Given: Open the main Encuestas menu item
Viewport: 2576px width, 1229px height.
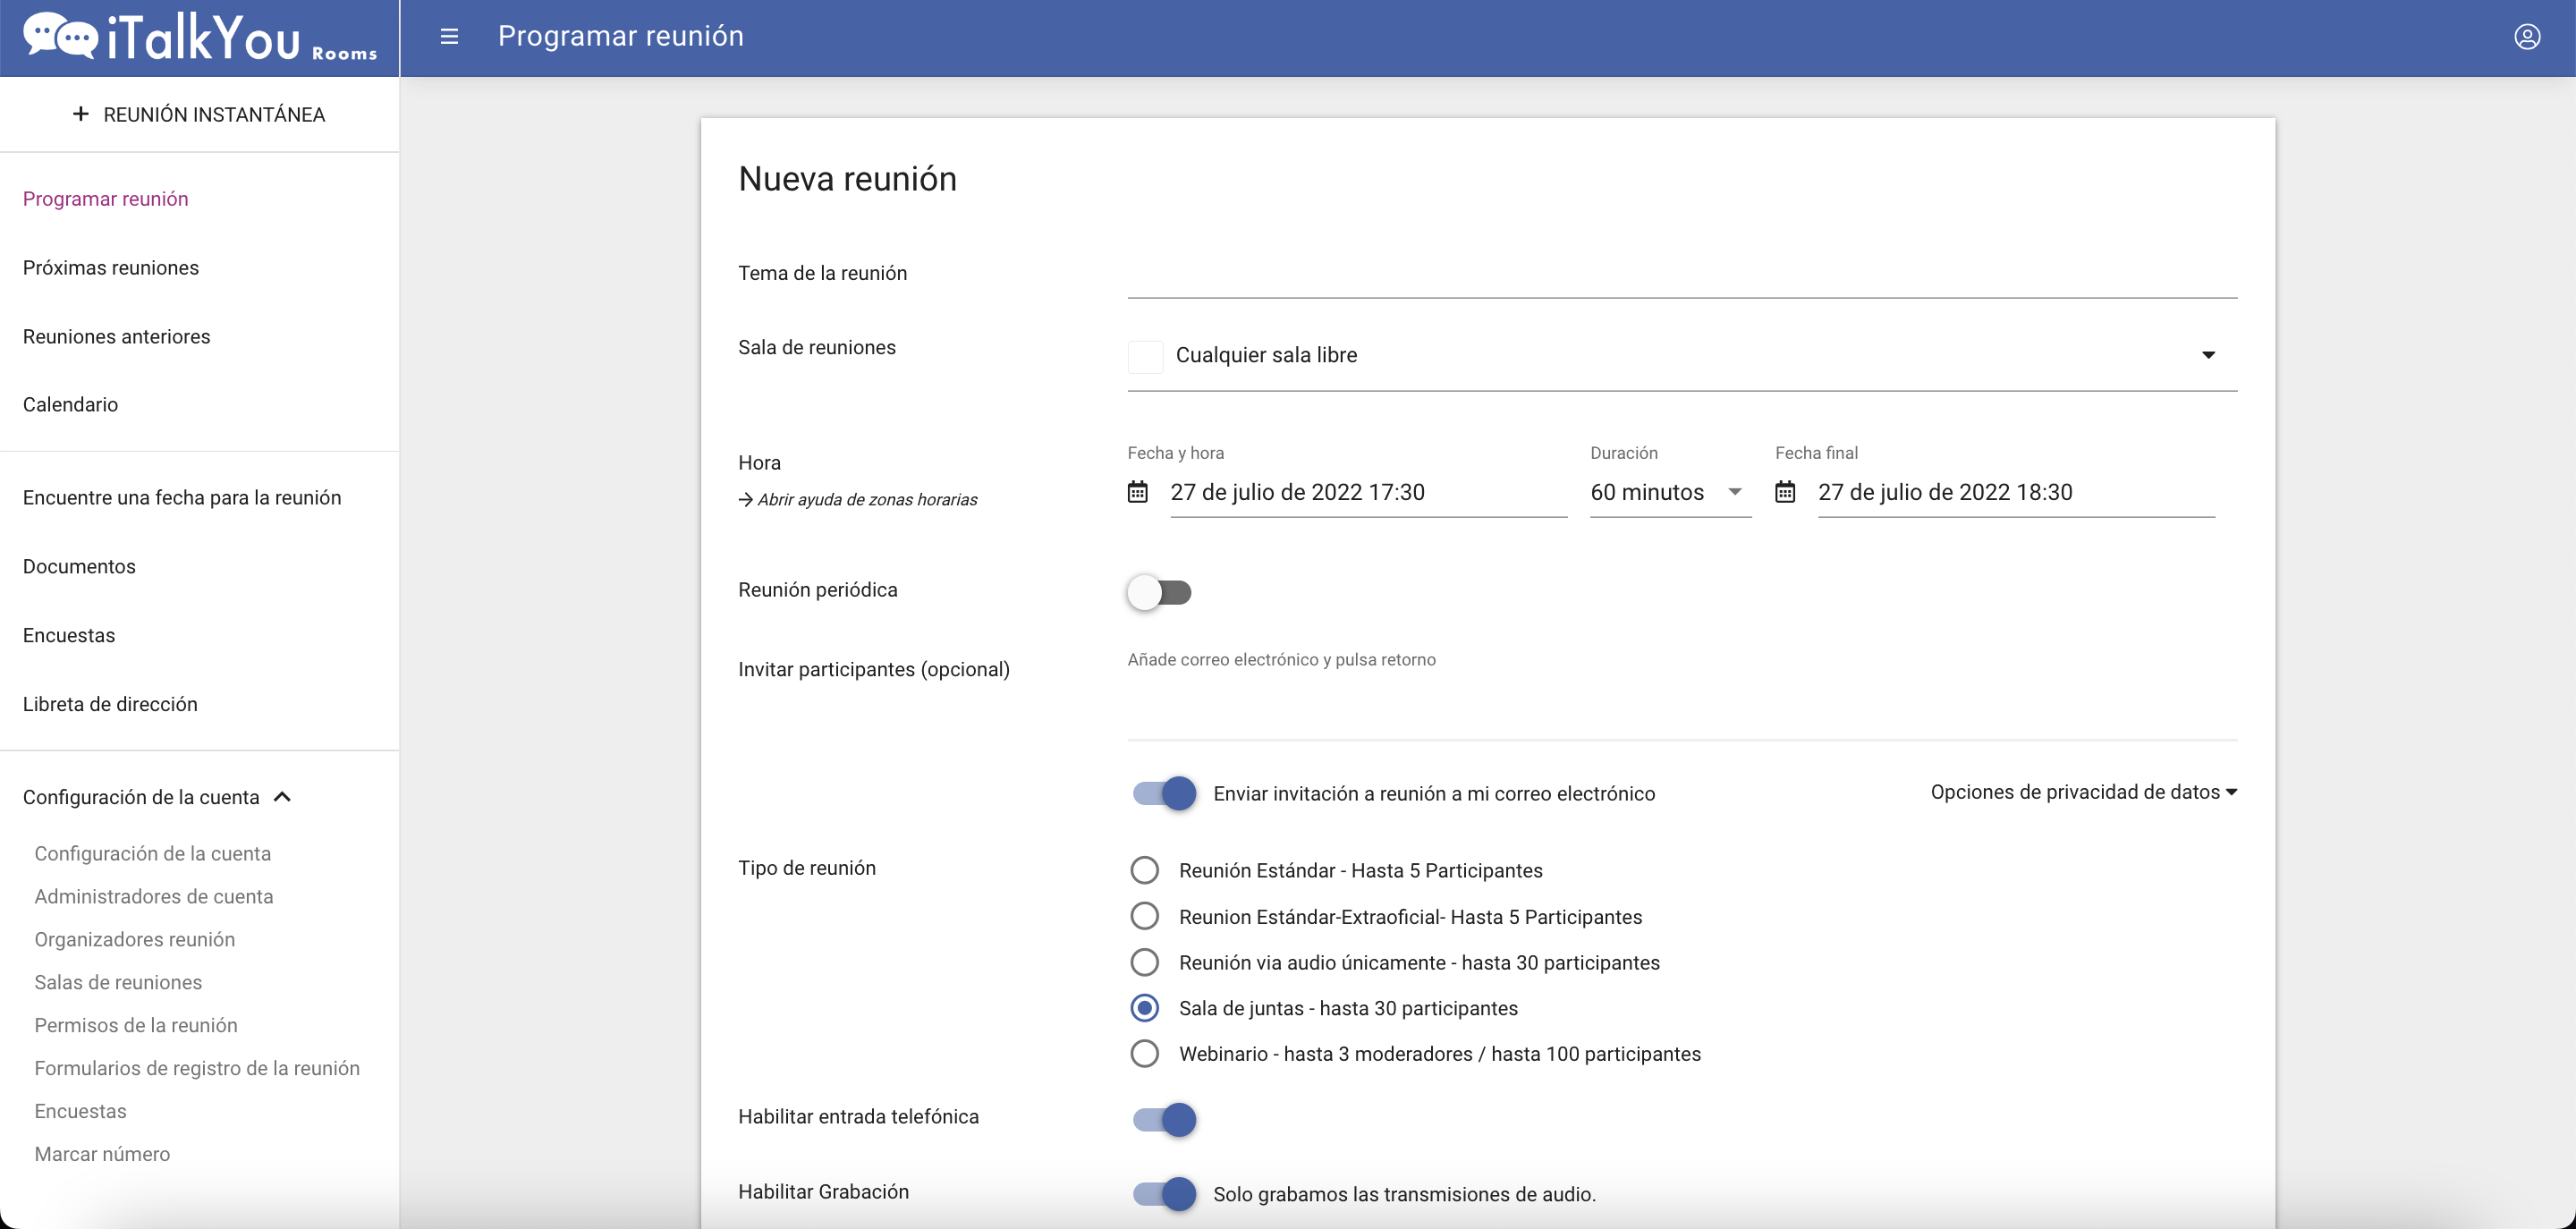Looking at the screenshot, I should coord(69,636).
